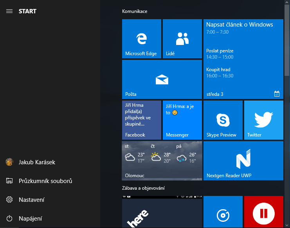Click the Zábava a objevování group heading
290x228 pixels.
[143, 188]
